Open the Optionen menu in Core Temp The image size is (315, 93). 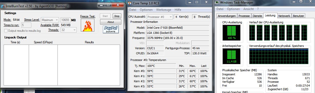[x=146, y=10]
